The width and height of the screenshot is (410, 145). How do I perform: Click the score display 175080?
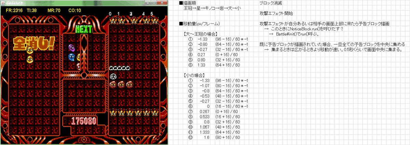(84, 120)
